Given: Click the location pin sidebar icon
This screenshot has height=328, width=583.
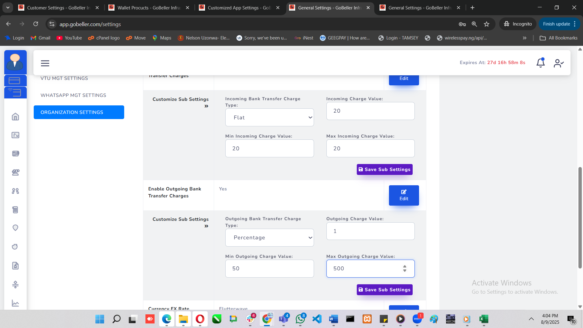Looking at the screenshot, I should pyautogui.click(x=15, y=228).
